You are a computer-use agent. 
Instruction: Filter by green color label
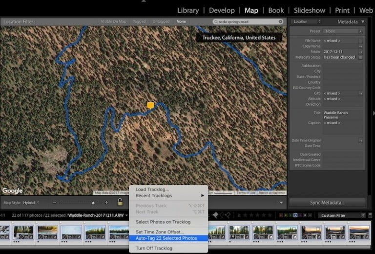[x=291, y=215]
